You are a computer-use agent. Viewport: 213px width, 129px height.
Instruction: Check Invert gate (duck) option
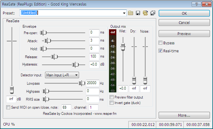(x=112, y=103)
